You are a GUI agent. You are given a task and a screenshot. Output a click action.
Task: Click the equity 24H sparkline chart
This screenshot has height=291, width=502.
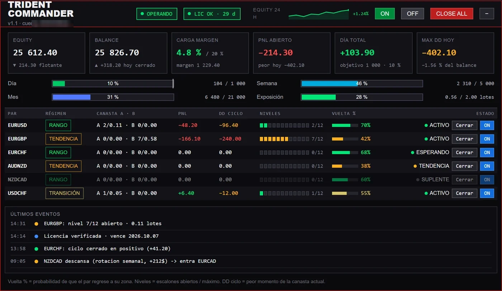(x=319, y=14)
